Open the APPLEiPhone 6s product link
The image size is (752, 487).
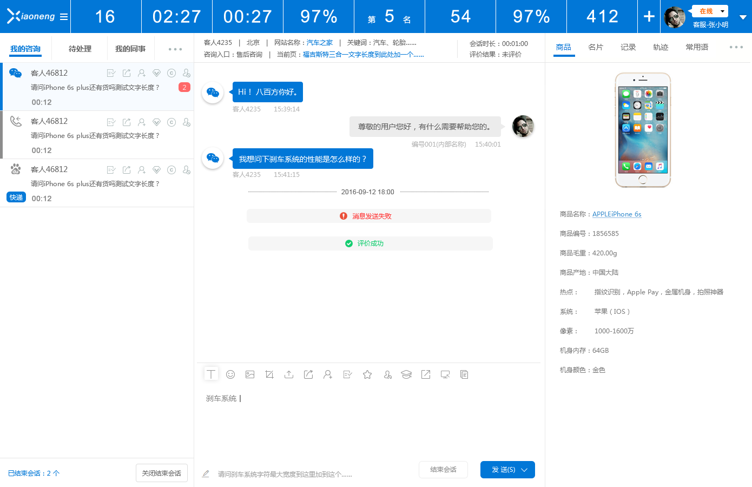pos(617,214)
